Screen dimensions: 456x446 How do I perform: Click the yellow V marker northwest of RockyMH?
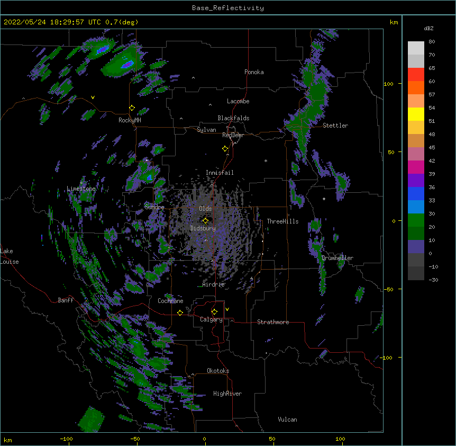[x=93, y=97]
